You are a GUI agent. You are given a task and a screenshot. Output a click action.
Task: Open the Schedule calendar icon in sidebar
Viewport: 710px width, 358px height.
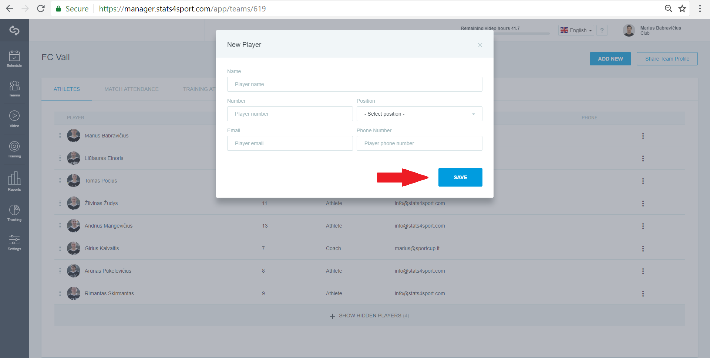[14, 56]
